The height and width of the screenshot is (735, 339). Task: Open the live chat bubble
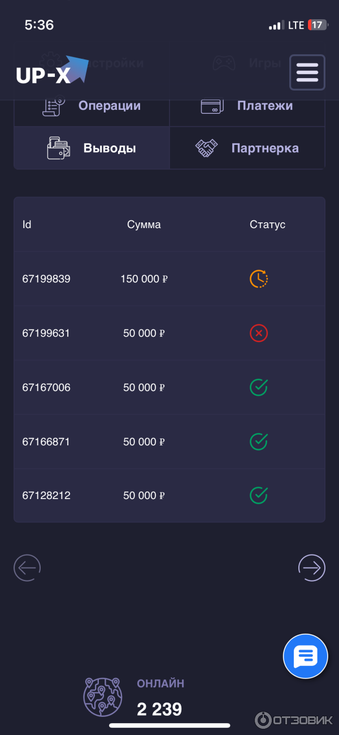pos(305,656)
